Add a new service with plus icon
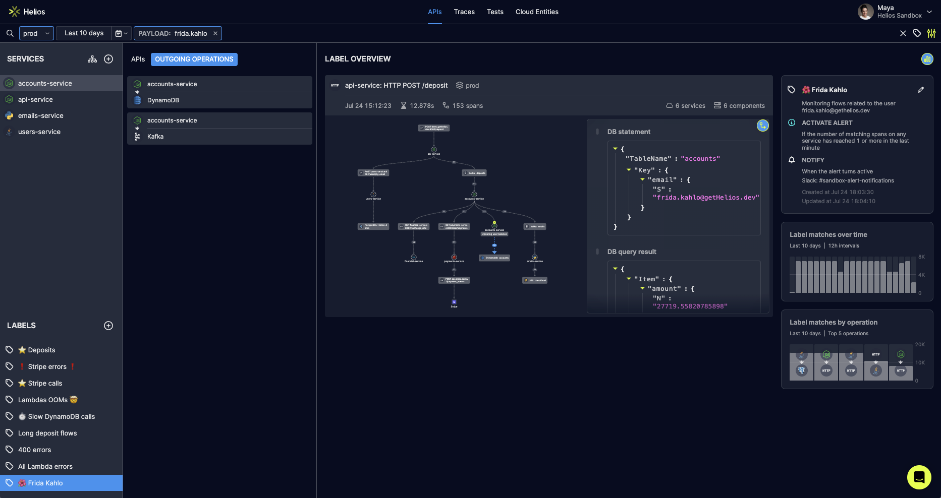941x498 pixels. click(108, 59)
